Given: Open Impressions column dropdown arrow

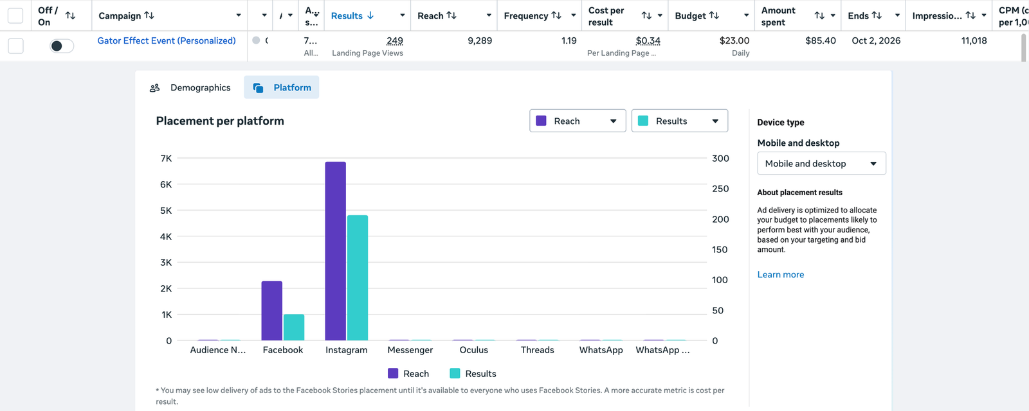Looking at the screenshot, I should (984, 15).
